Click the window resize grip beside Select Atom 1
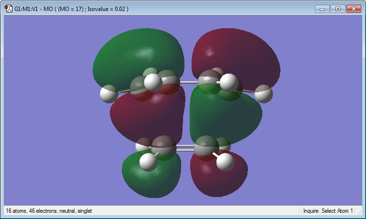 359,212
